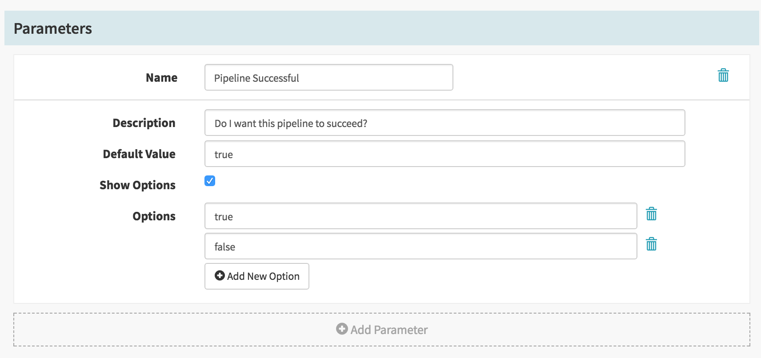Click the plus circle icon beside Add Parameter

point(342,329)
